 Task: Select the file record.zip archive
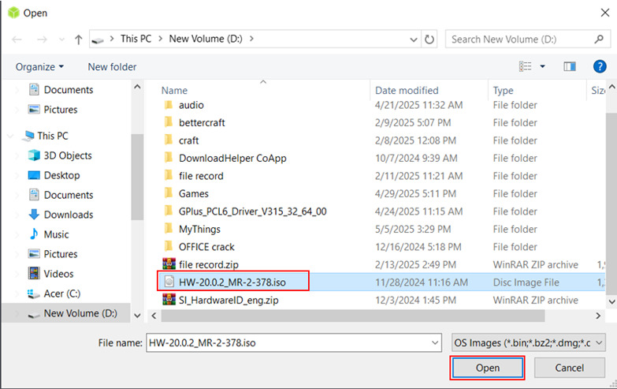click(x=207, y=264)
